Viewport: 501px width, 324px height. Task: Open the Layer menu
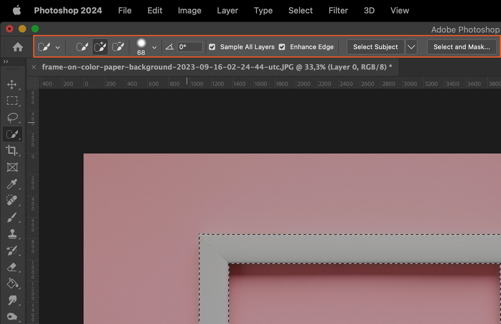coord(227,11)
